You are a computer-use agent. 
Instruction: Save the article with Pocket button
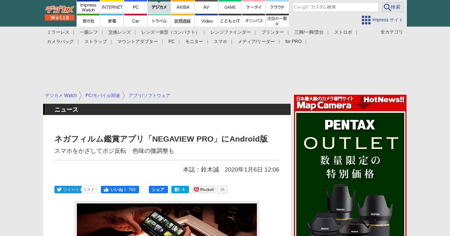click(204, 190)
